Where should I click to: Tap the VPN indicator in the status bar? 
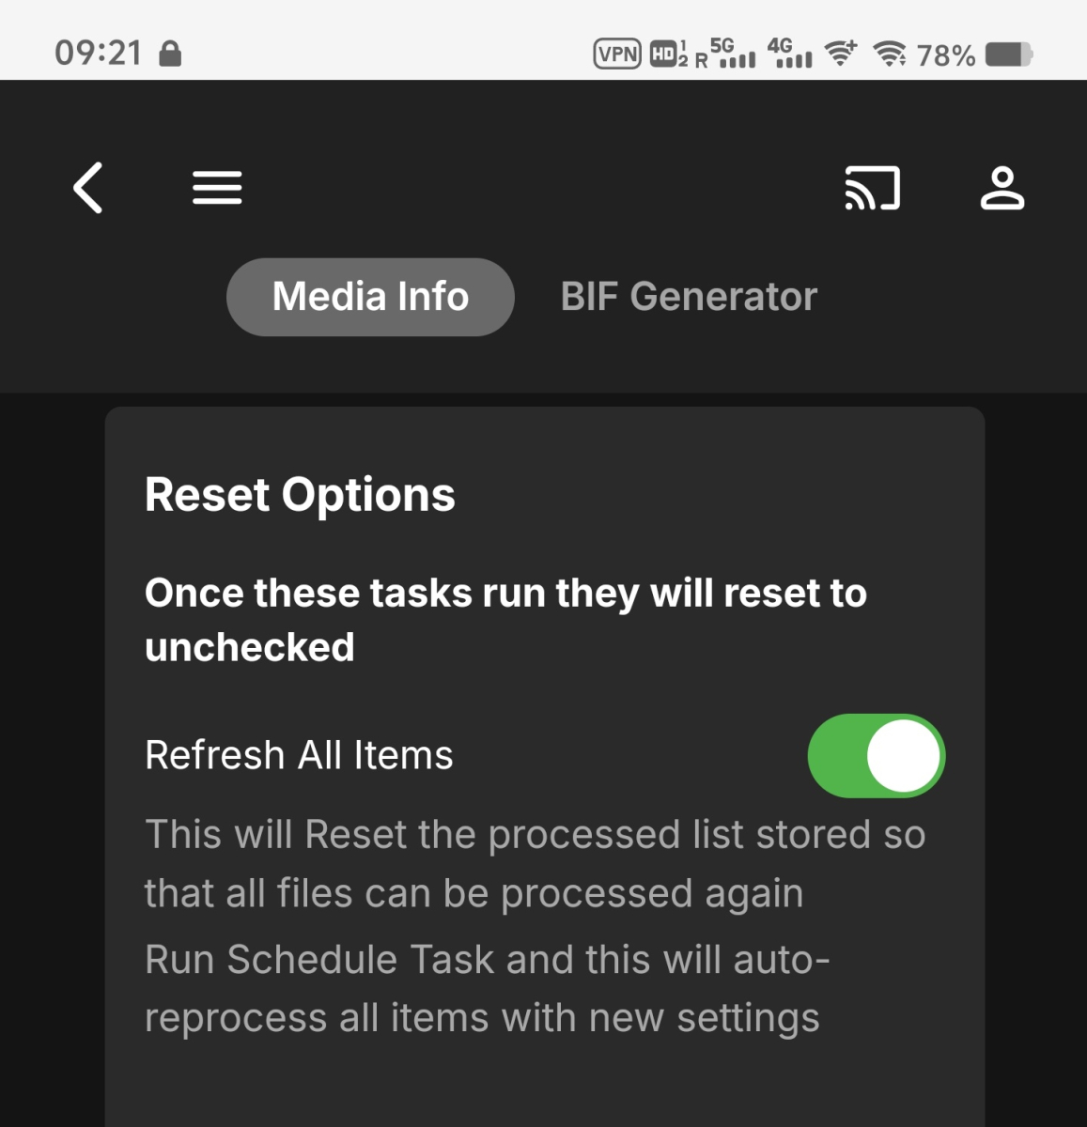(615, 54)
